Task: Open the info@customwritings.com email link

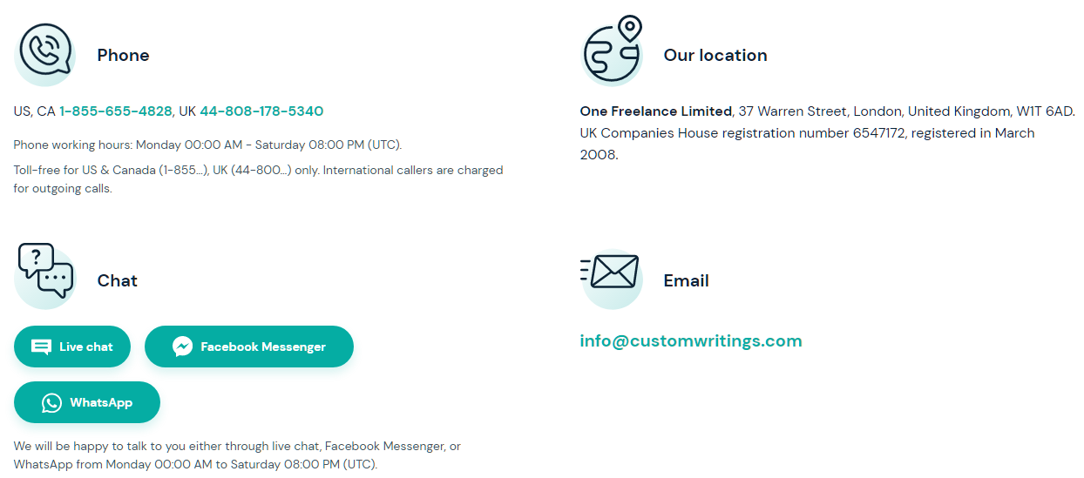Action: (691, 340)
